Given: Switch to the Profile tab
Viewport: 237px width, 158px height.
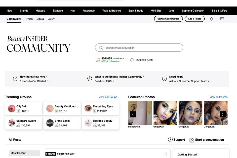Looking at the screenshot, I should coord(29,19).
